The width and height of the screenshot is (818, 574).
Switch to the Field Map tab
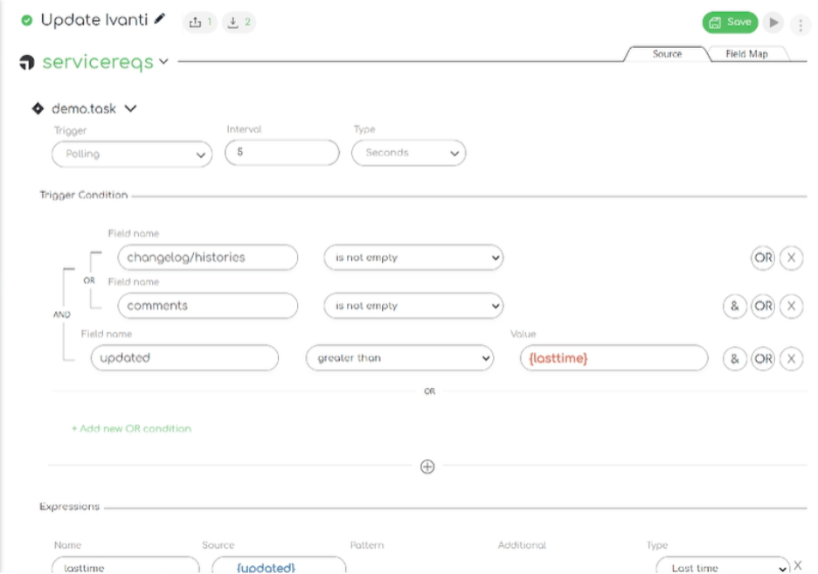coord(746,53)
